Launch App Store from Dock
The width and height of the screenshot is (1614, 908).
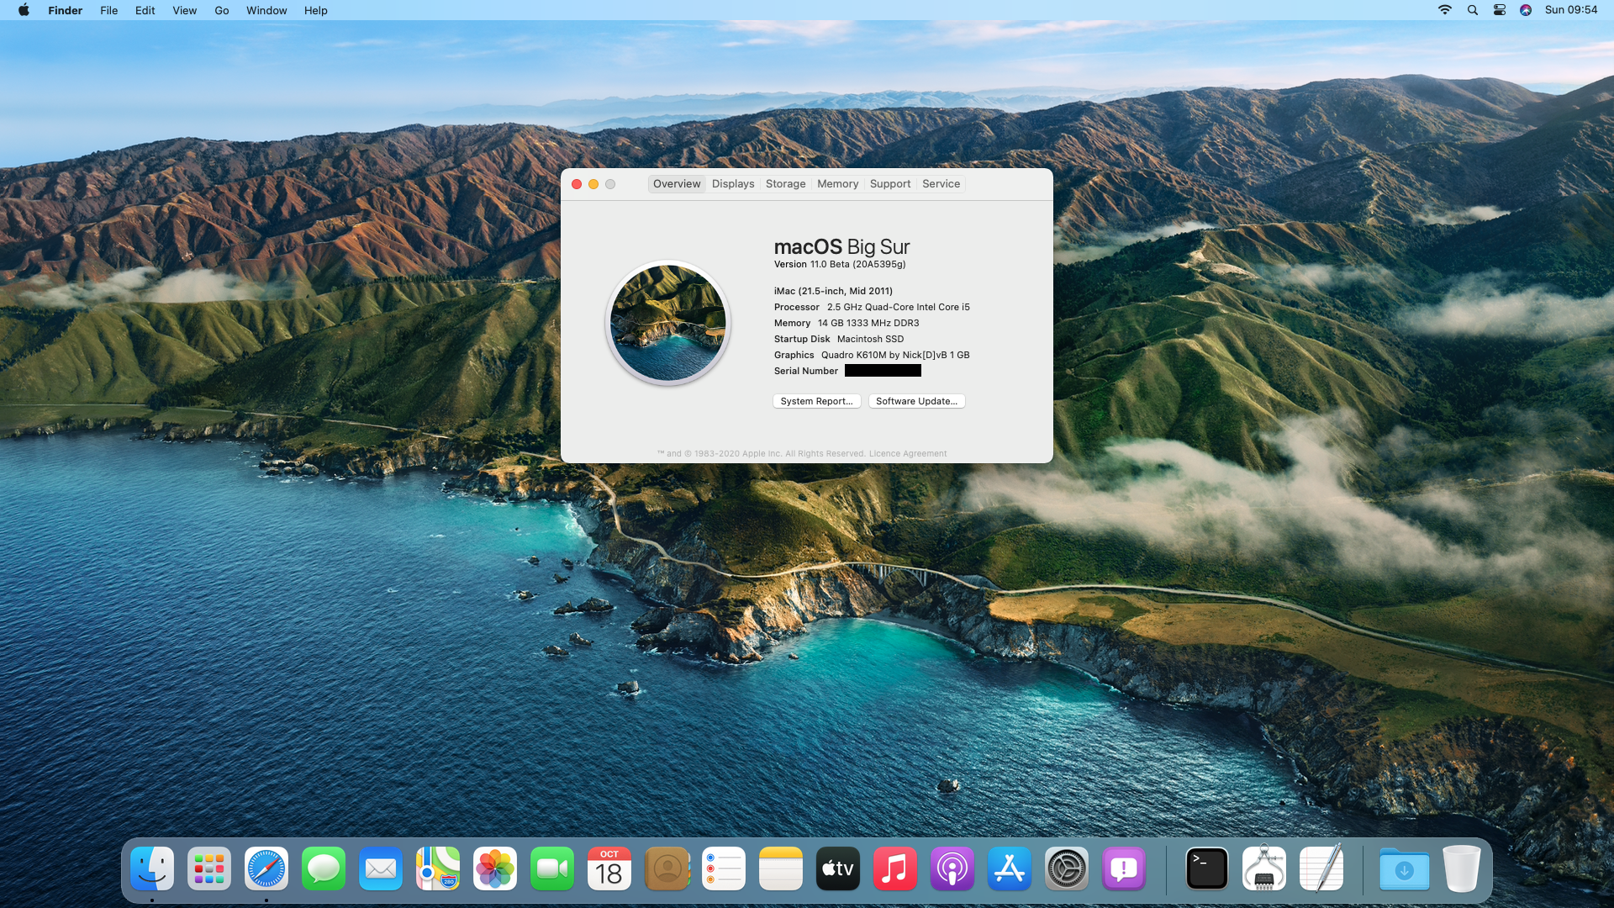point(1009,868)
